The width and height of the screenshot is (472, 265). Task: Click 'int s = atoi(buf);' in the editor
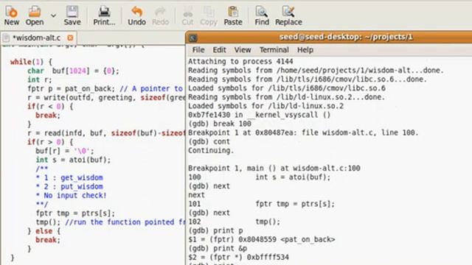tap(73, 160)
